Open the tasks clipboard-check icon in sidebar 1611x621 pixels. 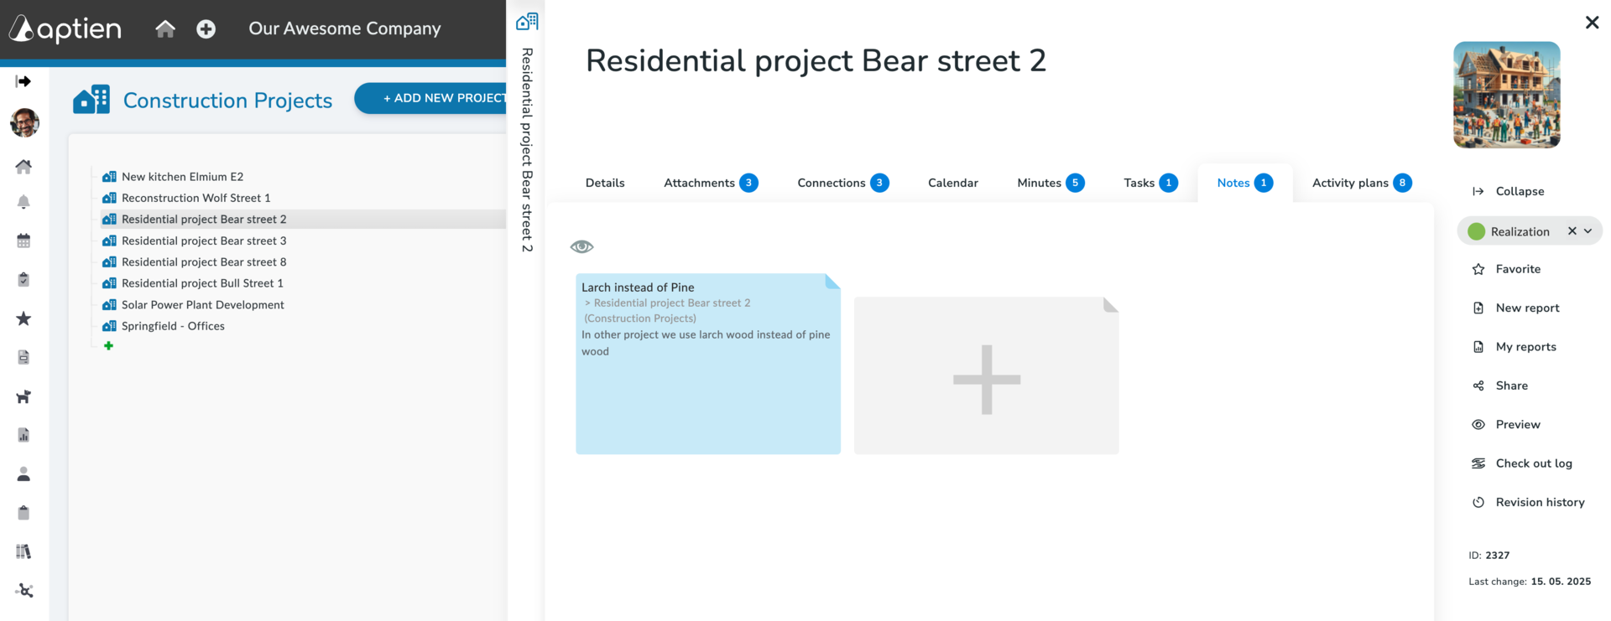pyautogui.click(x=23, y=279)
